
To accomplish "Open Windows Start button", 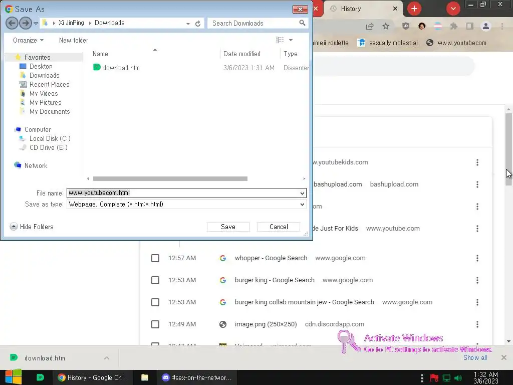I will (x=14, y=377).
